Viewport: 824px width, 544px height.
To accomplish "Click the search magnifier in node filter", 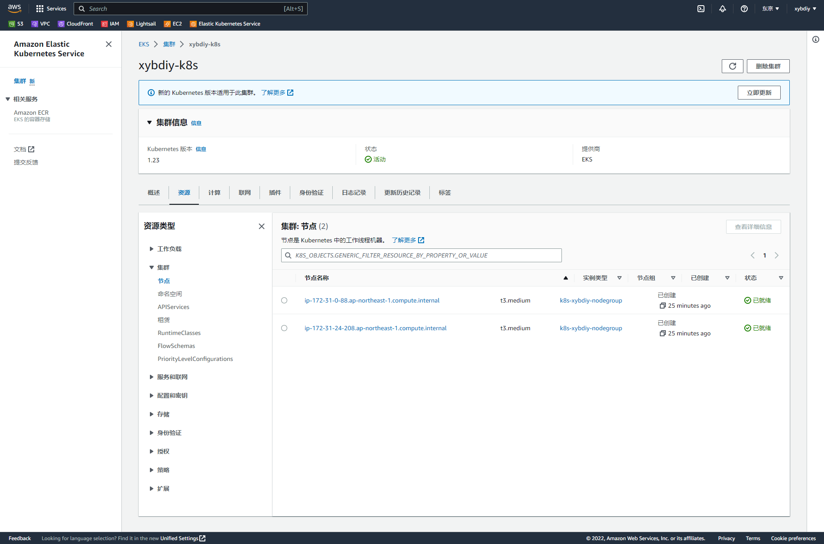I will pos(288,255).
